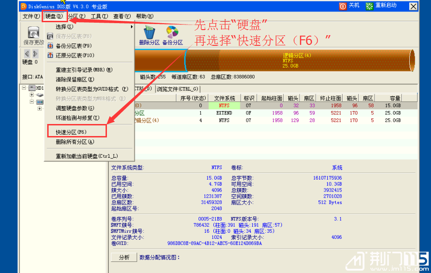Click the 保存更改 (save changes) toolbar icon
This screenshot has height=273, width=431.
[x=33, y=33]
